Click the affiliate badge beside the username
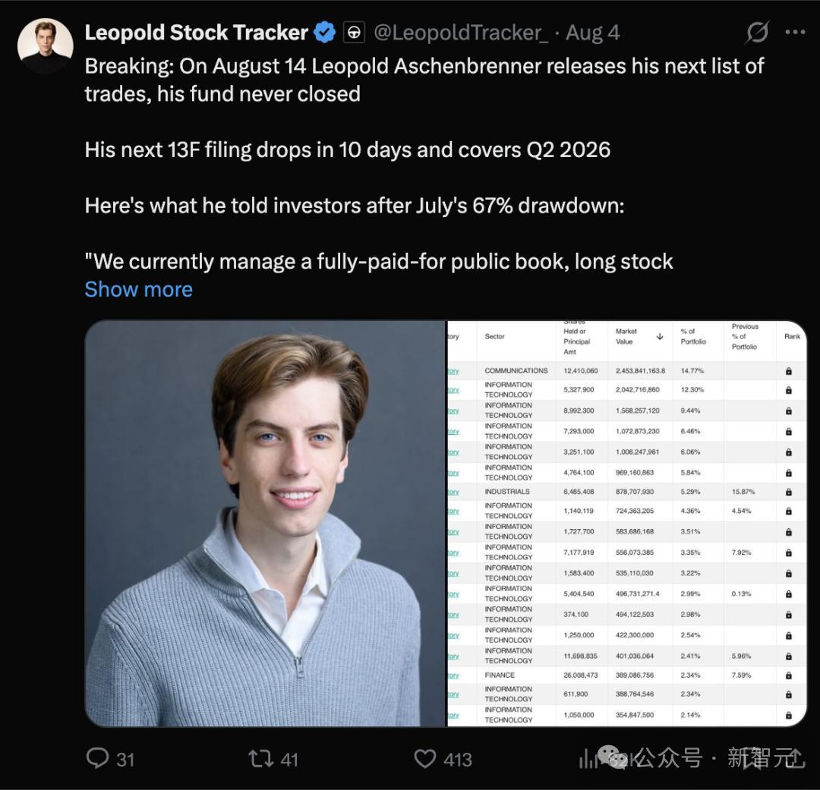The image size is (820, 790). (x=354, y=33)
